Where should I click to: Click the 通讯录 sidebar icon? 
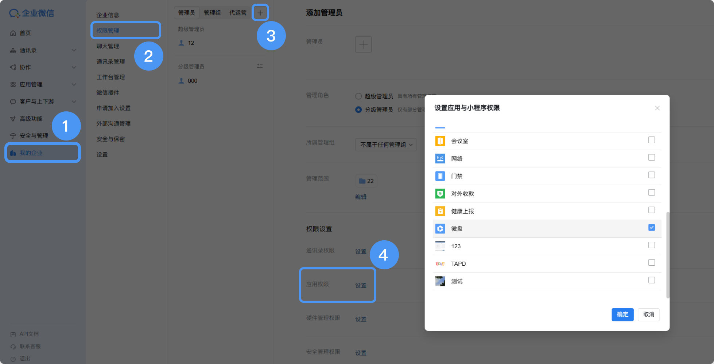[x=13, y=50]
